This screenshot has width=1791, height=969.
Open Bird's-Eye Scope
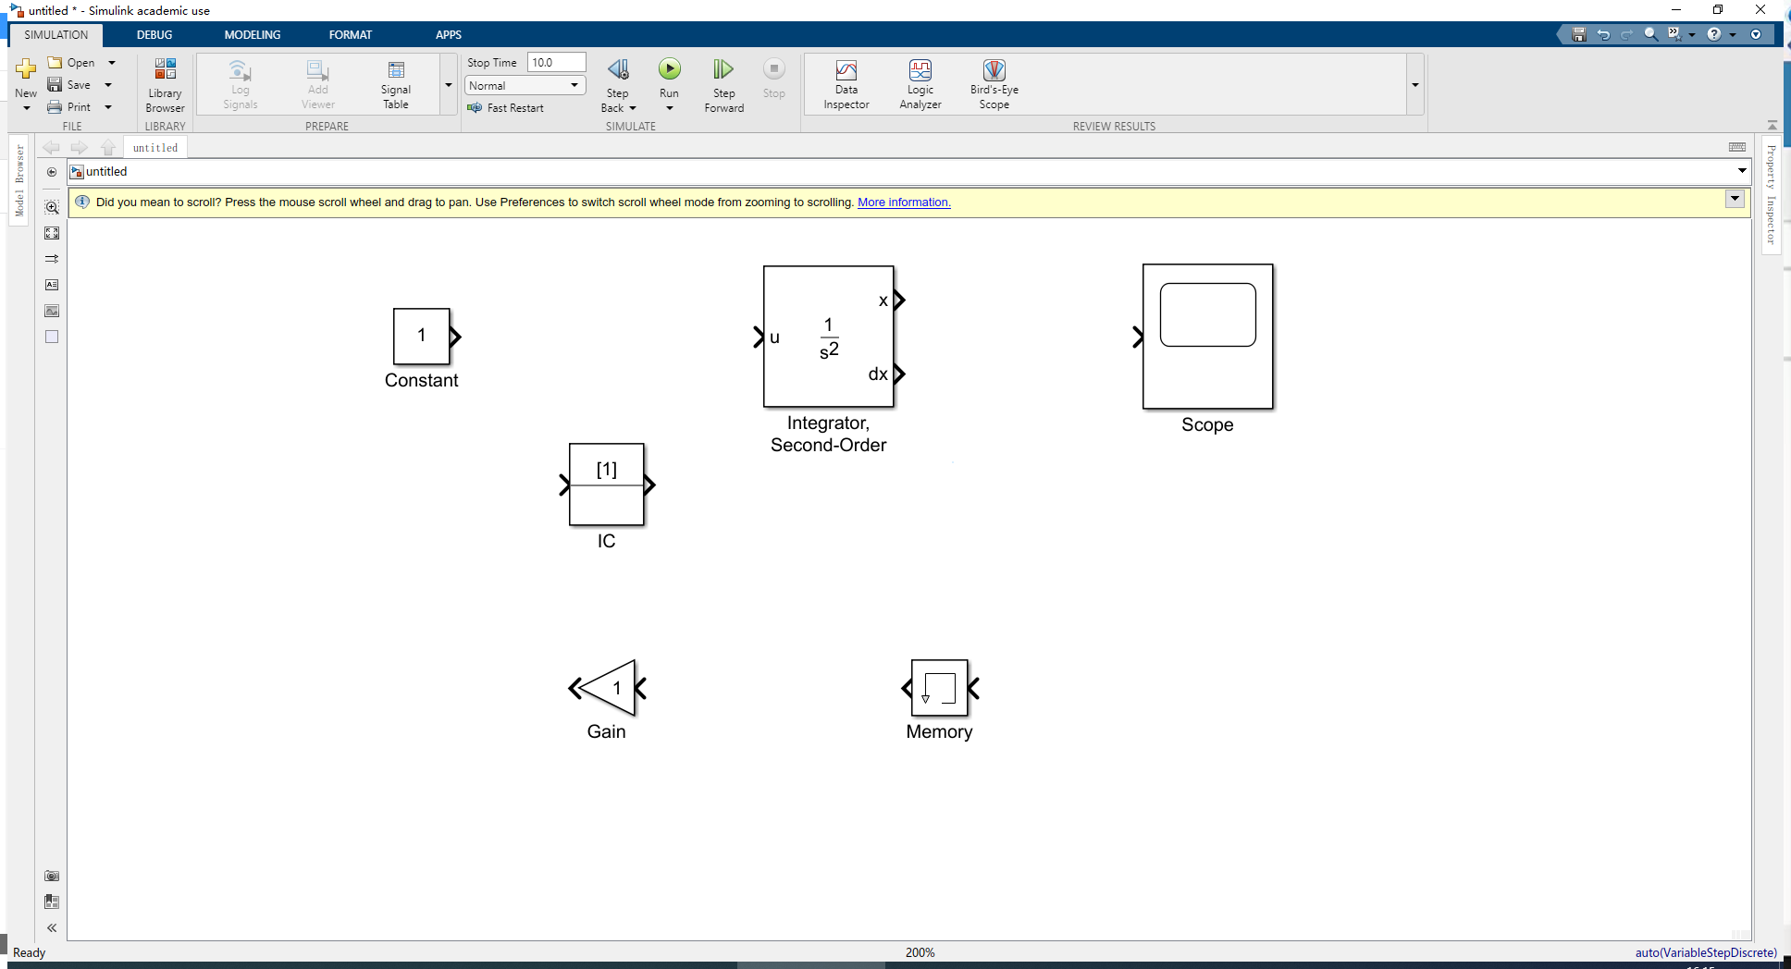994,85
